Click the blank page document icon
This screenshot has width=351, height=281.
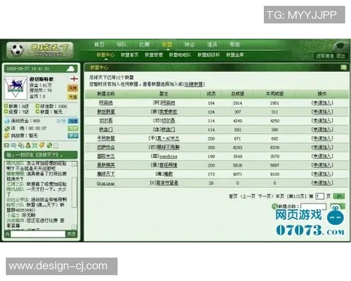pos(56,146)
